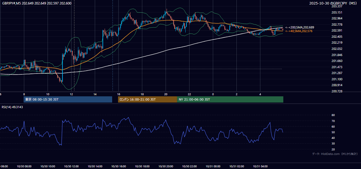The height and width of the screenshot is (169, 361).
Task: Click the RSI level 50 axis label
Action: (x=333, y=132)
